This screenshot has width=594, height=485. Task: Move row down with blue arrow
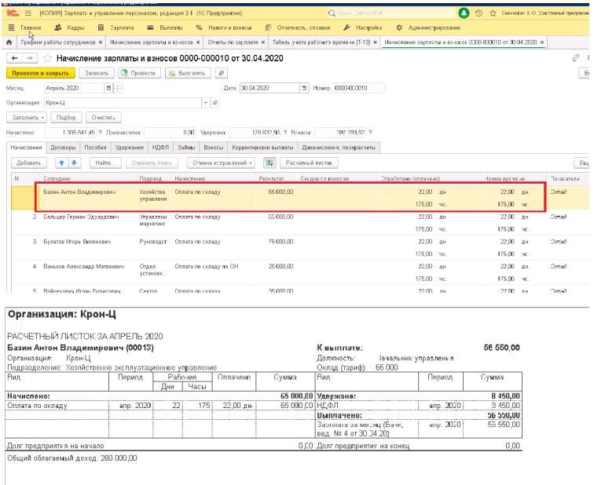point(74,162)
